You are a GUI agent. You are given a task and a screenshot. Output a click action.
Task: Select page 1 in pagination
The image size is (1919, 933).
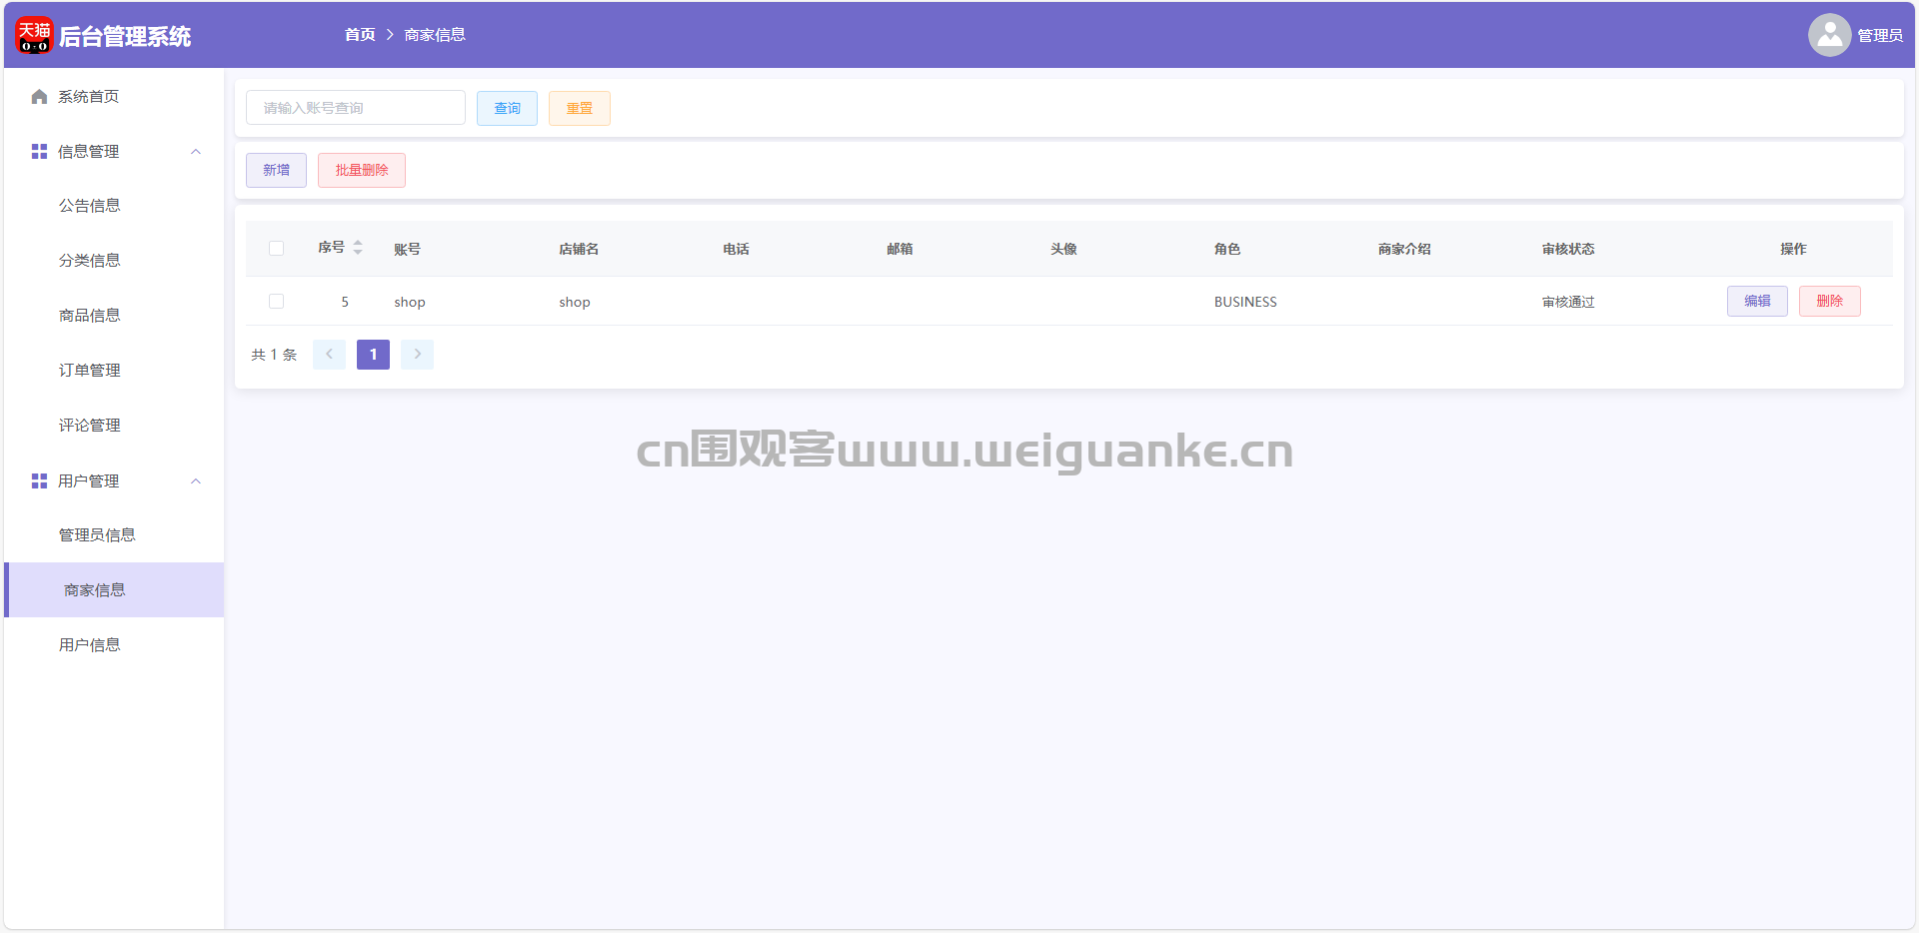373,355
